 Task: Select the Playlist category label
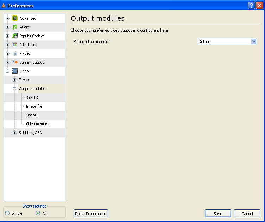coord(25,53)
